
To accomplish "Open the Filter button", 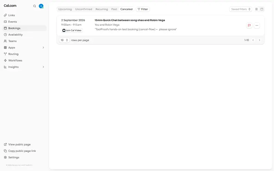I will coord(143,9).
